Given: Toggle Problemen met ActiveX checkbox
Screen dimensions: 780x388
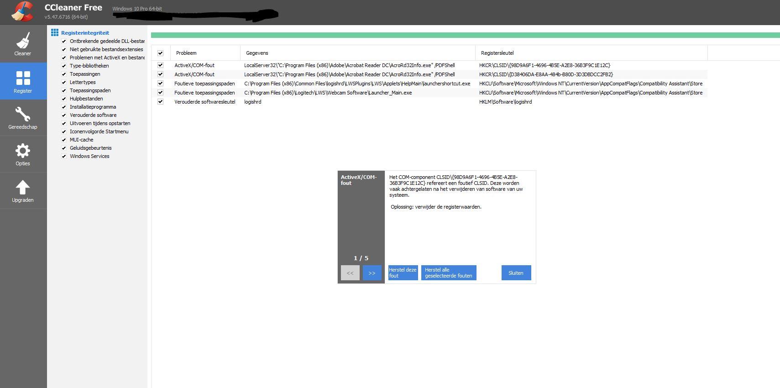Looking at the screenshot, I should 64,58.
